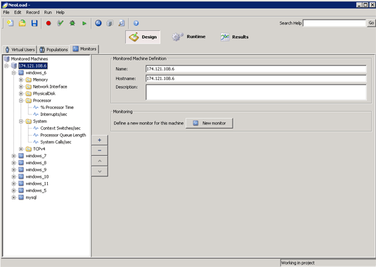
Task: Click the mysql monitor icon
Action: pyautogui.click(x=21, y=197)
